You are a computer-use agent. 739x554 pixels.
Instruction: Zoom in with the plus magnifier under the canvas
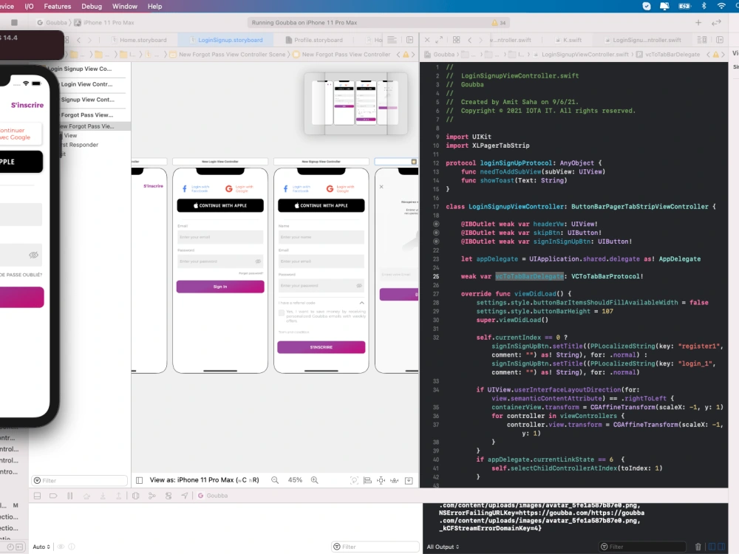(314, 479)
